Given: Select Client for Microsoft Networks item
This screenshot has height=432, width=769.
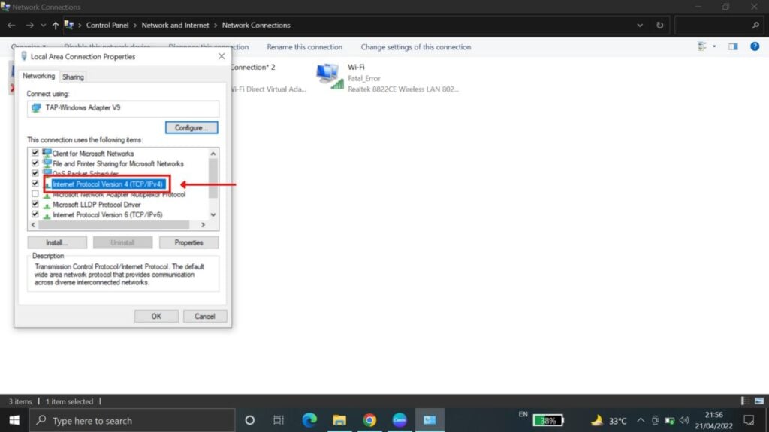Looking at the screenshot, I should pyautogui.click(x=92, y=154).
